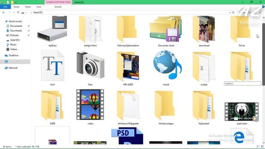Open Music in the sidebar
The width and height of the screenshot is (265, 149).
[13, 45]
